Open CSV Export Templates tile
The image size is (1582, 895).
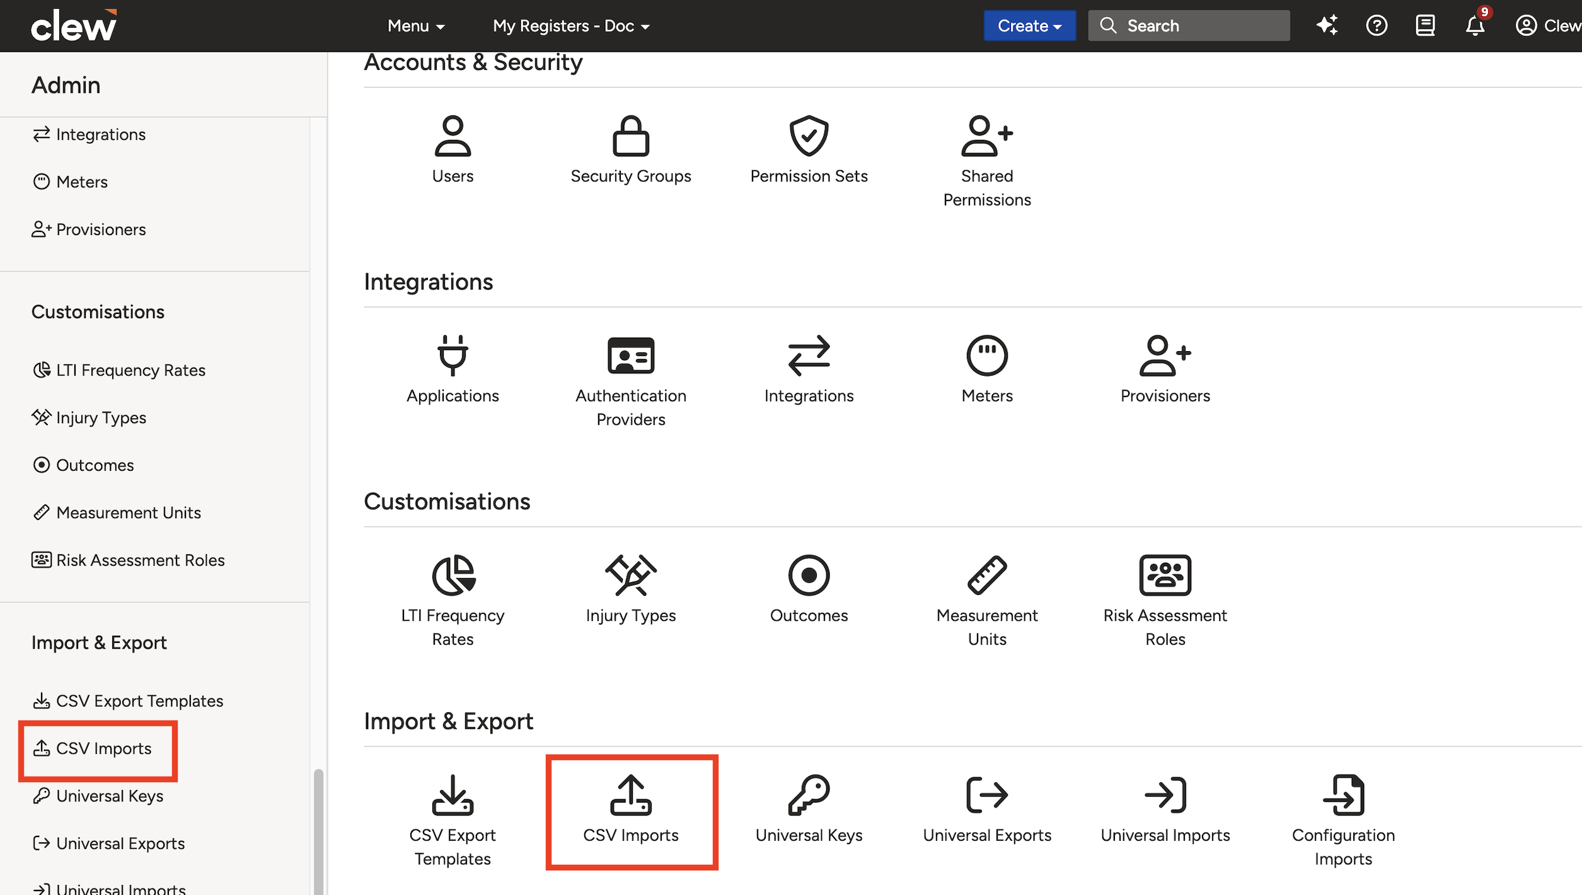453,821
